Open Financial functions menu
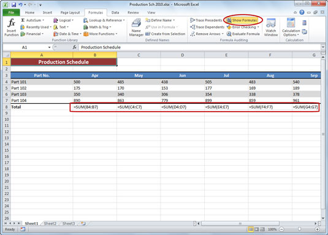 pyautogui.click(x=32, y=34)
